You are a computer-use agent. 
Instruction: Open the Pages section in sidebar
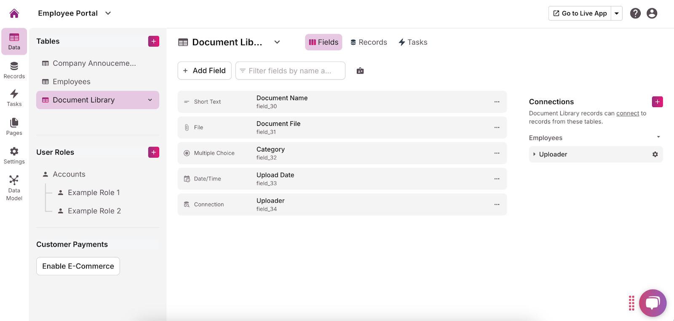14,126
